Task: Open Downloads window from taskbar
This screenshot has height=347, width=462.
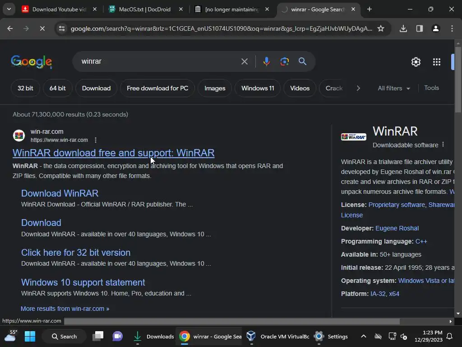Action: [153, 336]
